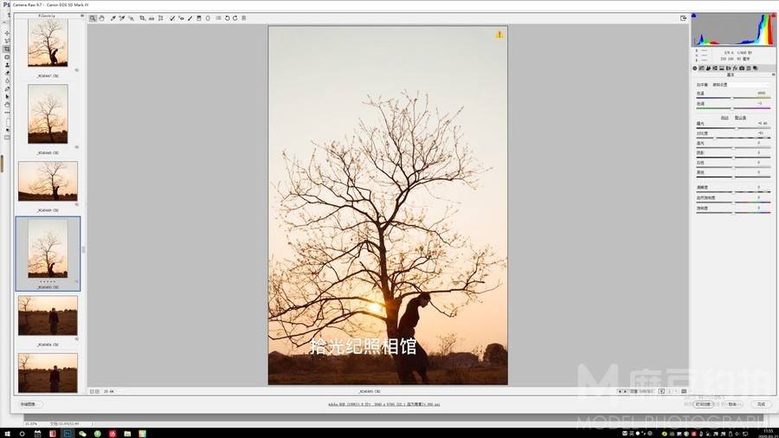Click the yellow warning triangle on preview
779x438 pixels.
(x=499, y=35)
